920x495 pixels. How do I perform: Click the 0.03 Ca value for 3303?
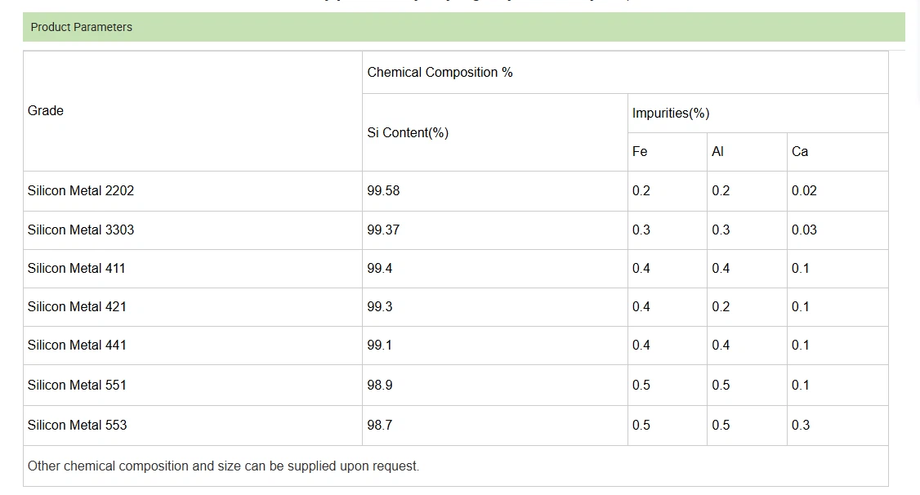[804, 230]
